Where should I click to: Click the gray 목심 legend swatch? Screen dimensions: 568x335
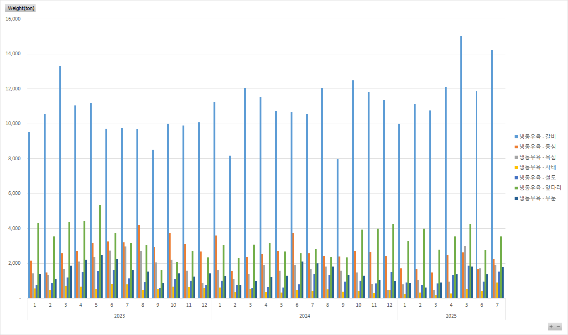coord(516,157)
